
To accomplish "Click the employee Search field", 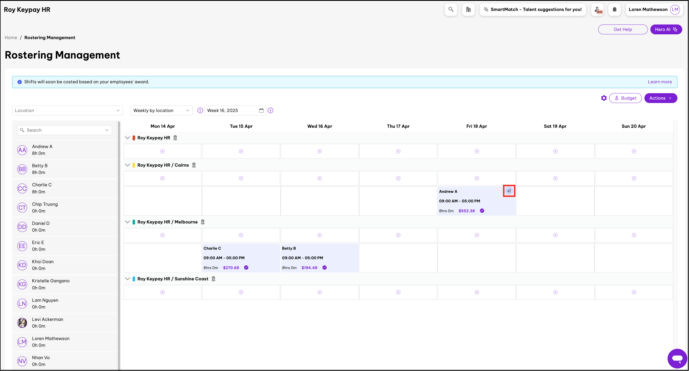I will (64, 130).
